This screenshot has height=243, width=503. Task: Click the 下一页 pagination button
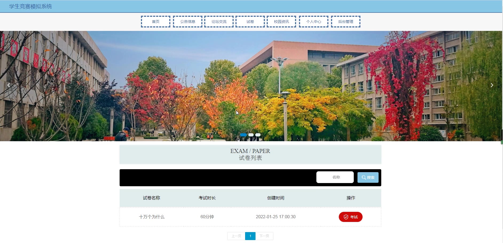click(264, 236)
